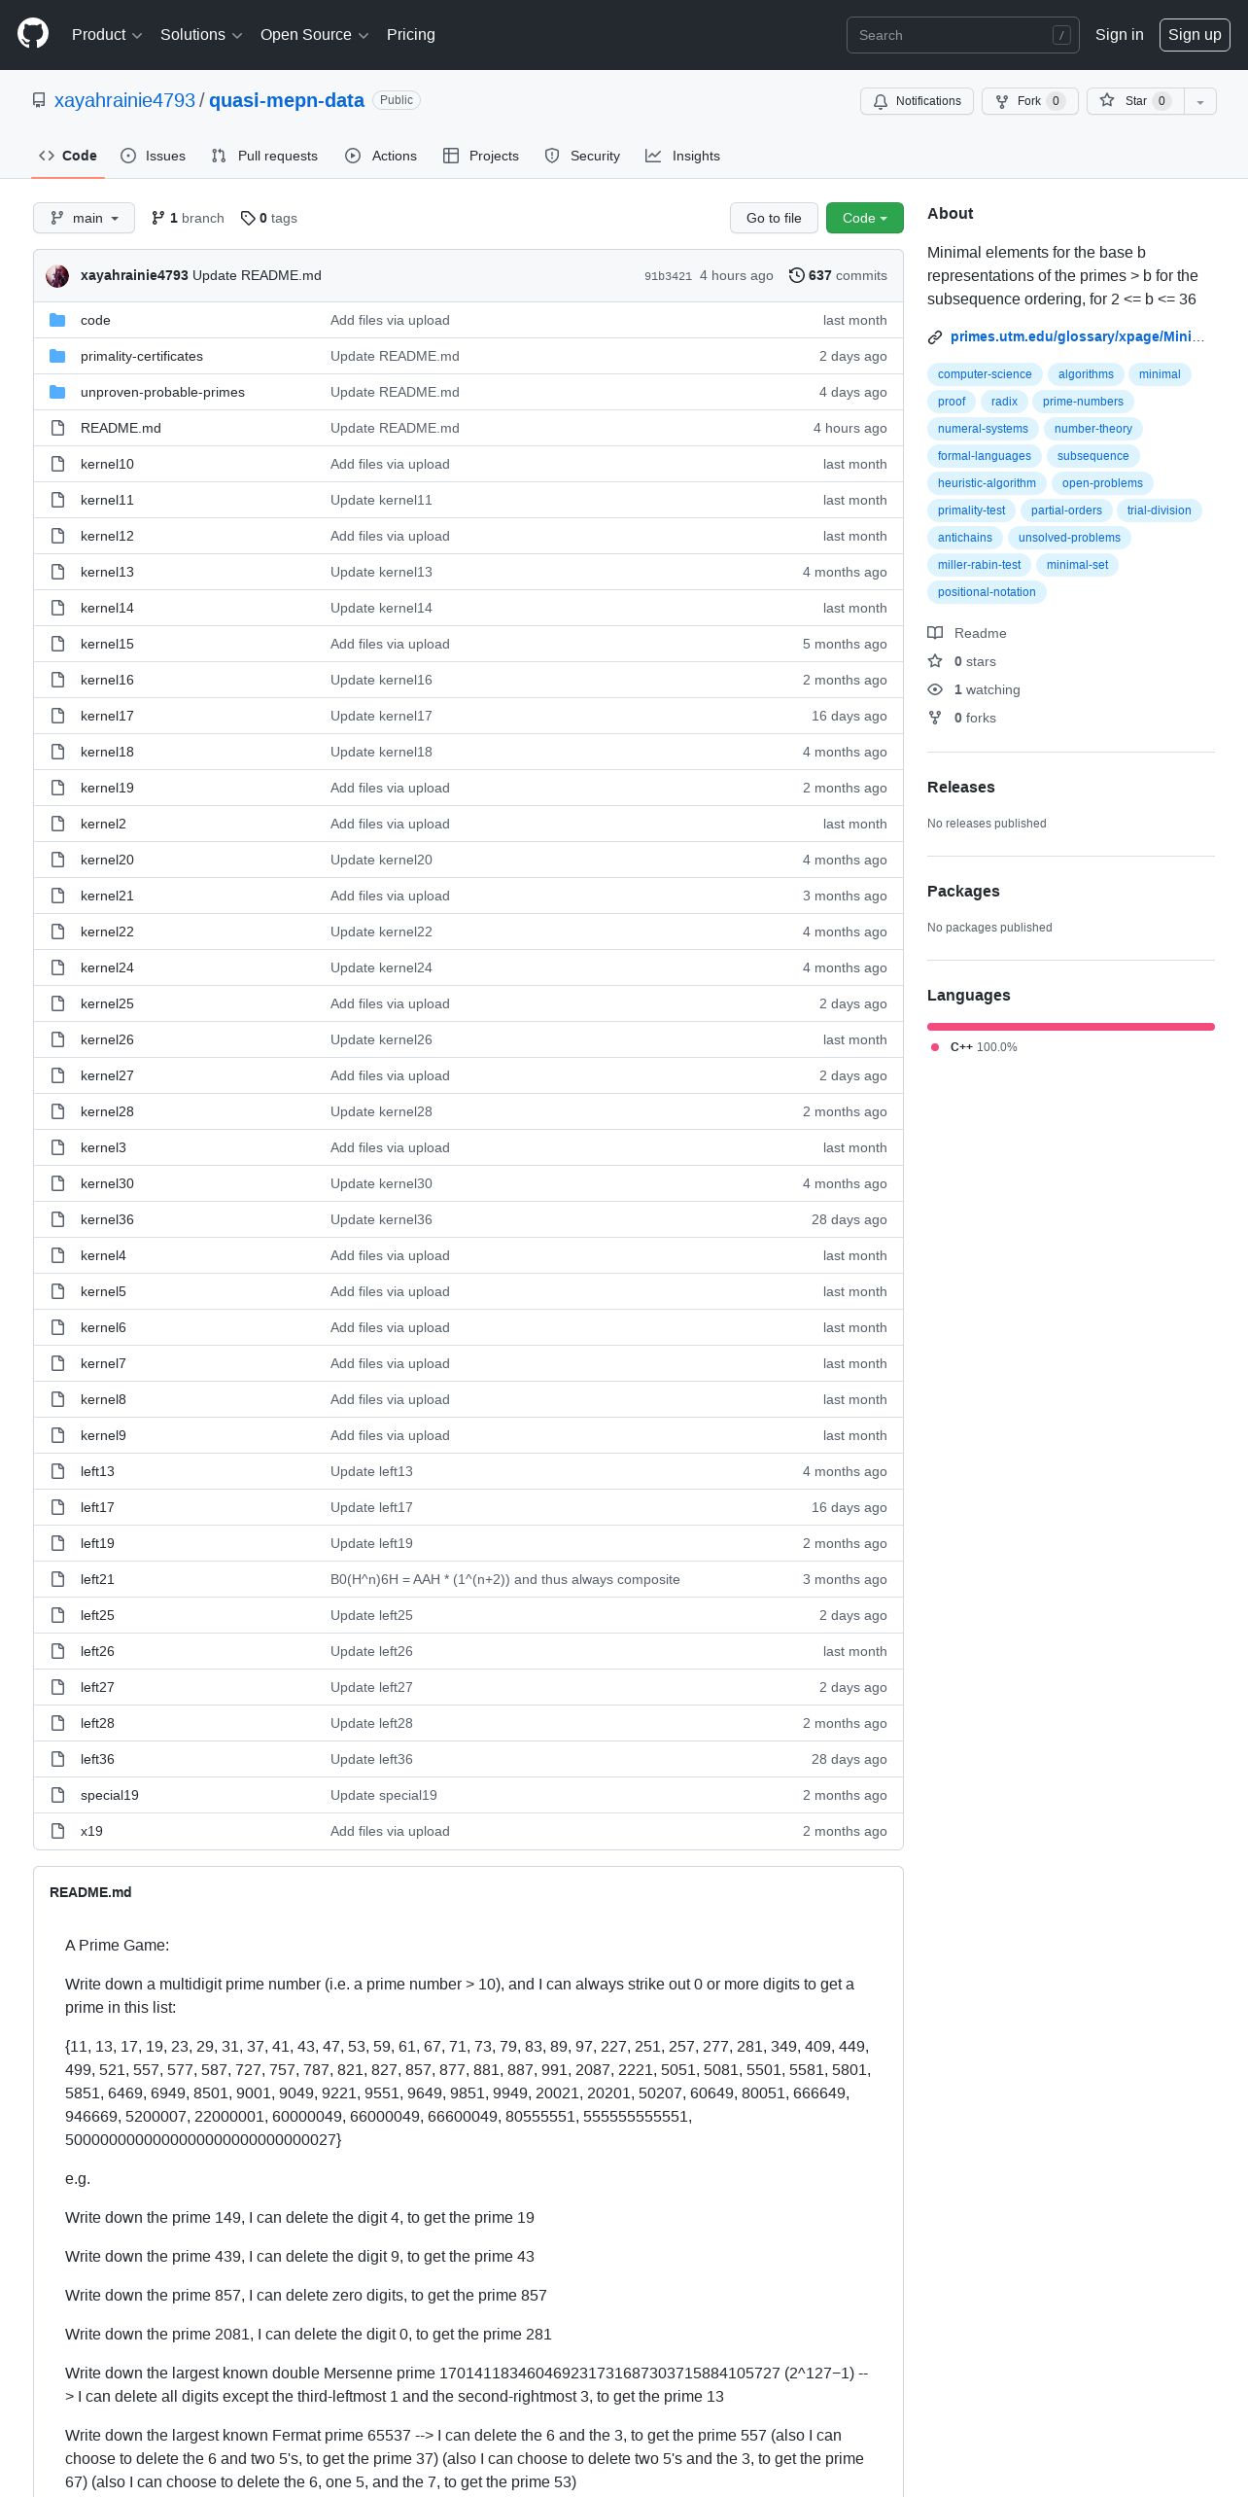The height and width of the screenshot is (2497, 1248).
Task: Open the code folder
Action: click(95, 320)
